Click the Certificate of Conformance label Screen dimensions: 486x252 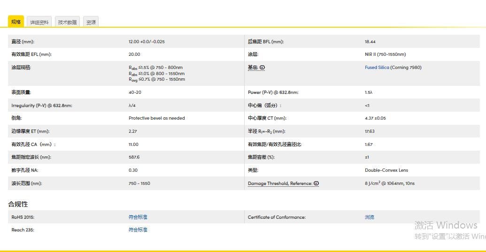277,217
